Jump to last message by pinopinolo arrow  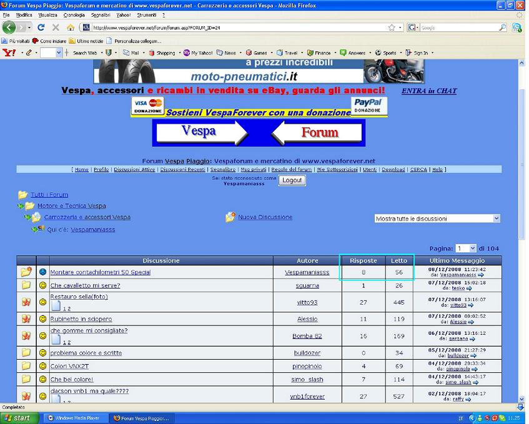point(474,369)
